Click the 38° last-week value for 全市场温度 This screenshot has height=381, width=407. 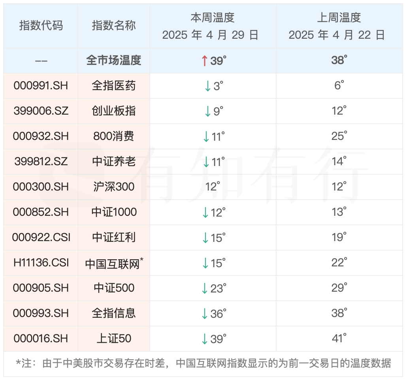tap(339, 60)
